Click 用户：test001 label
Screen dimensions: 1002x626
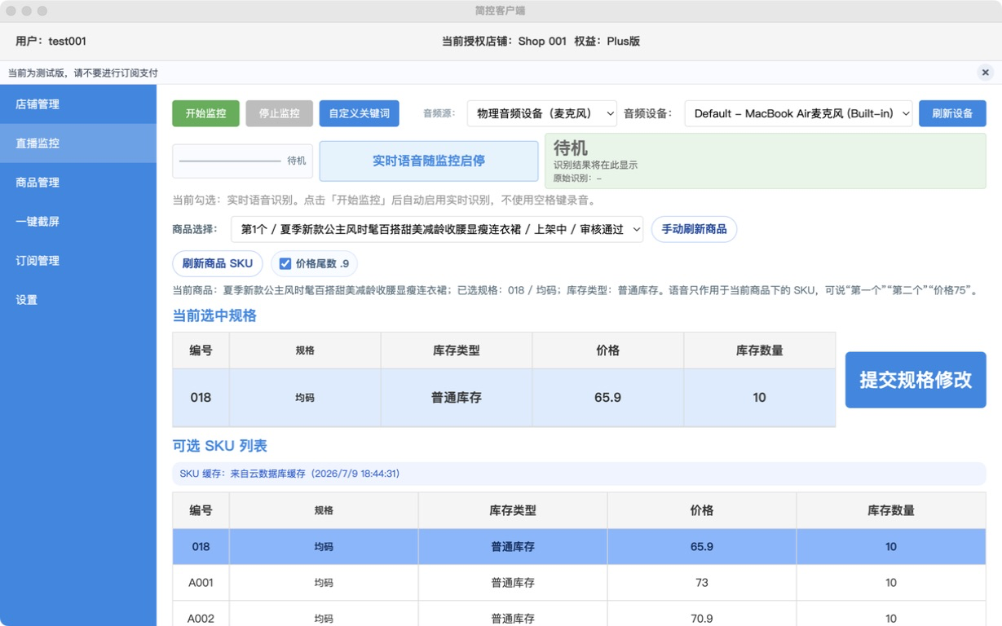click(x=51, y=41)
